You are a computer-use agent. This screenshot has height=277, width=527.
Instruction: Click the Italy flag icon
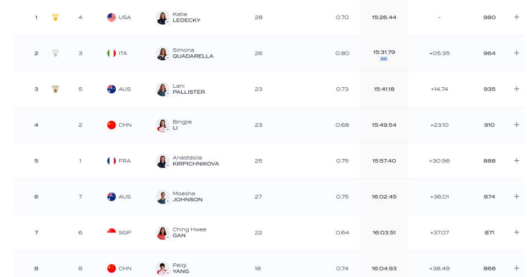click(x=111, y=53)
